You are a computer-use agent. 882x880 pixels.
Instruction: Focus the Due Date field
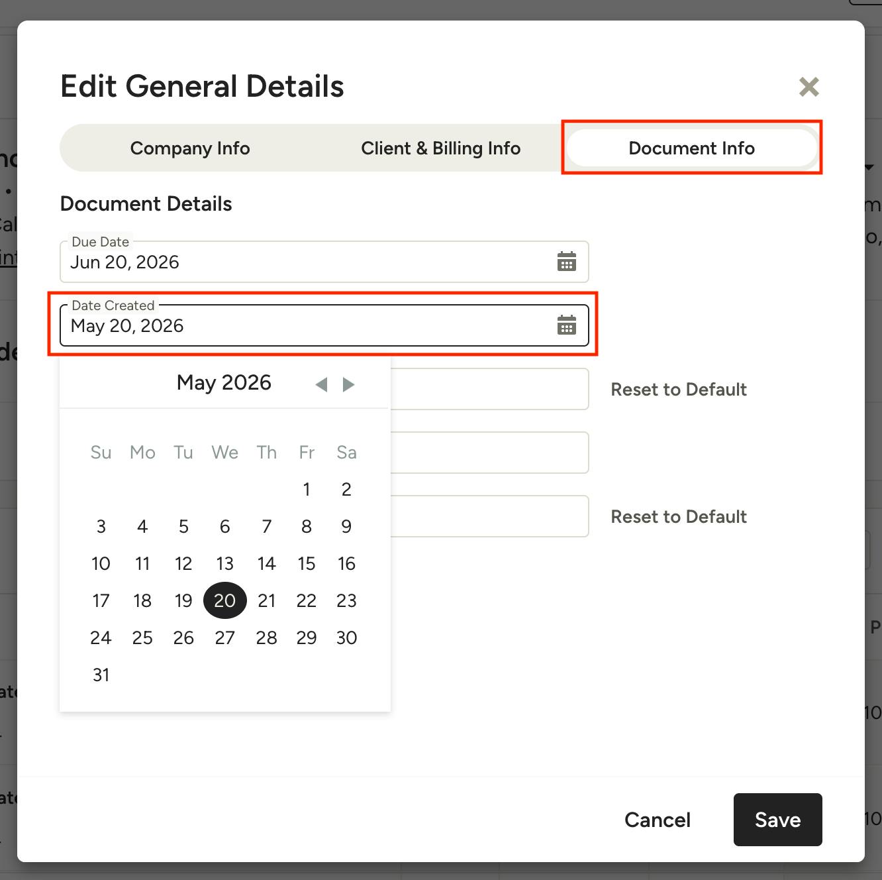tap(324, 262)
